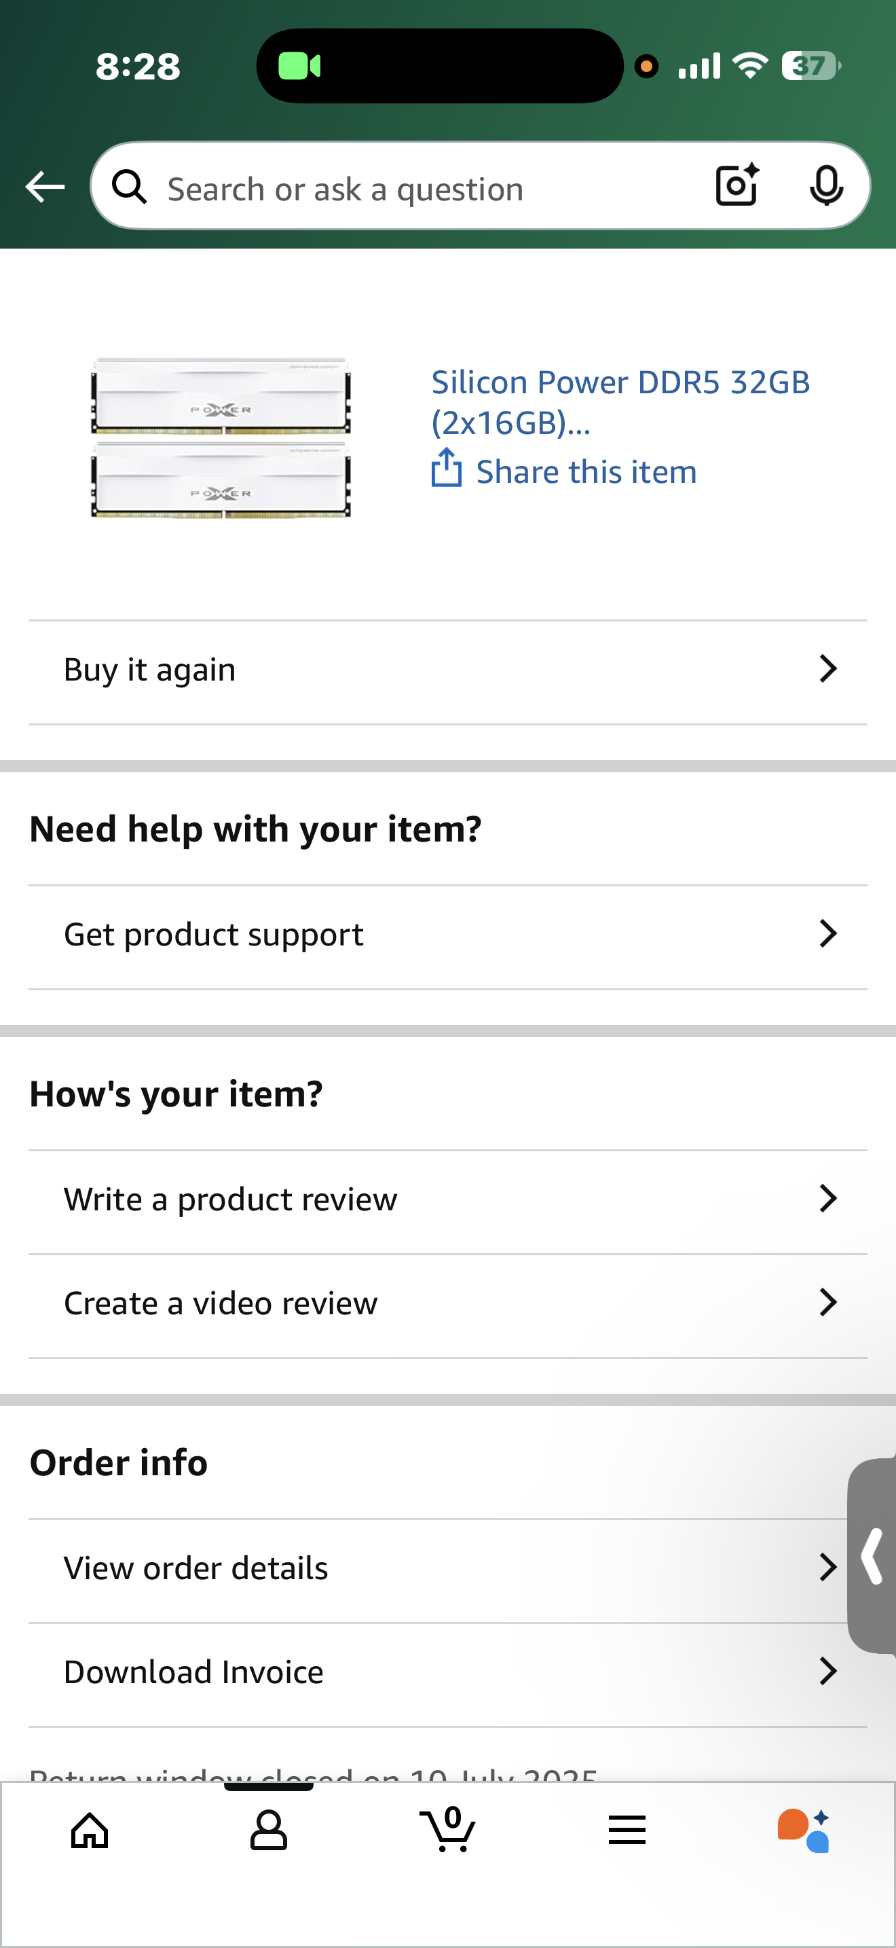Launch the Rufus AI assistant icon
The width and height of the screenshot is (896, 1948).
[x=804, y=1830]
